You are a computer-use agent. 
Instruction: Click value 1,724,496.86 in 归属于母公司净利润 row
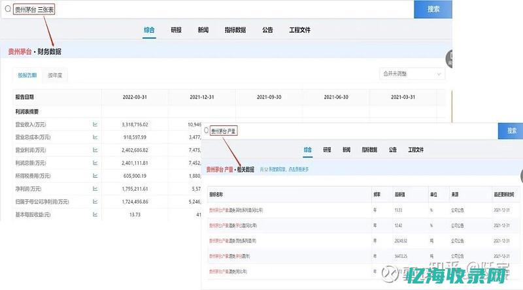coord(135,202)
